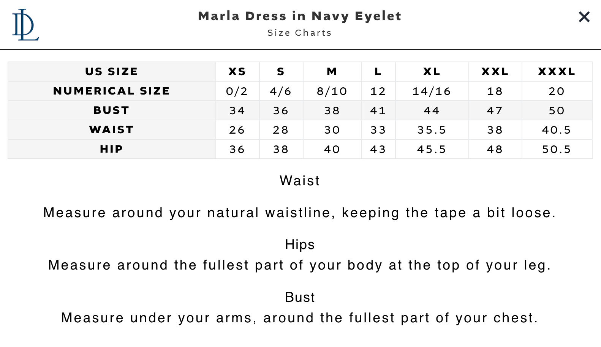Screen dimensions: 601x347
Task: Click the Bust heading below the table
Action: point(300,297)
